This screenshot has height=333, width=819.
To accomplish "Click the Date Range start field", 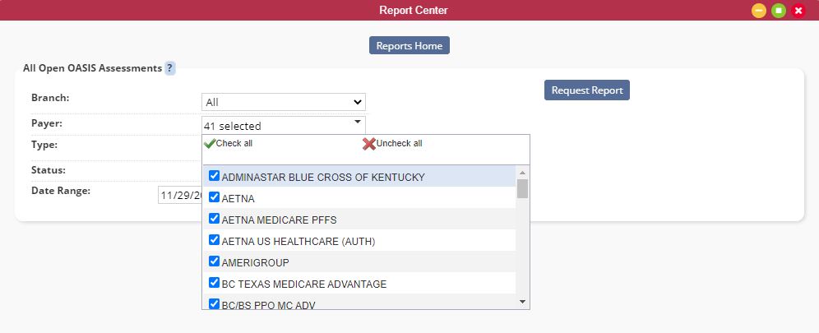I will pyautogui.click(x=181, y=195).
